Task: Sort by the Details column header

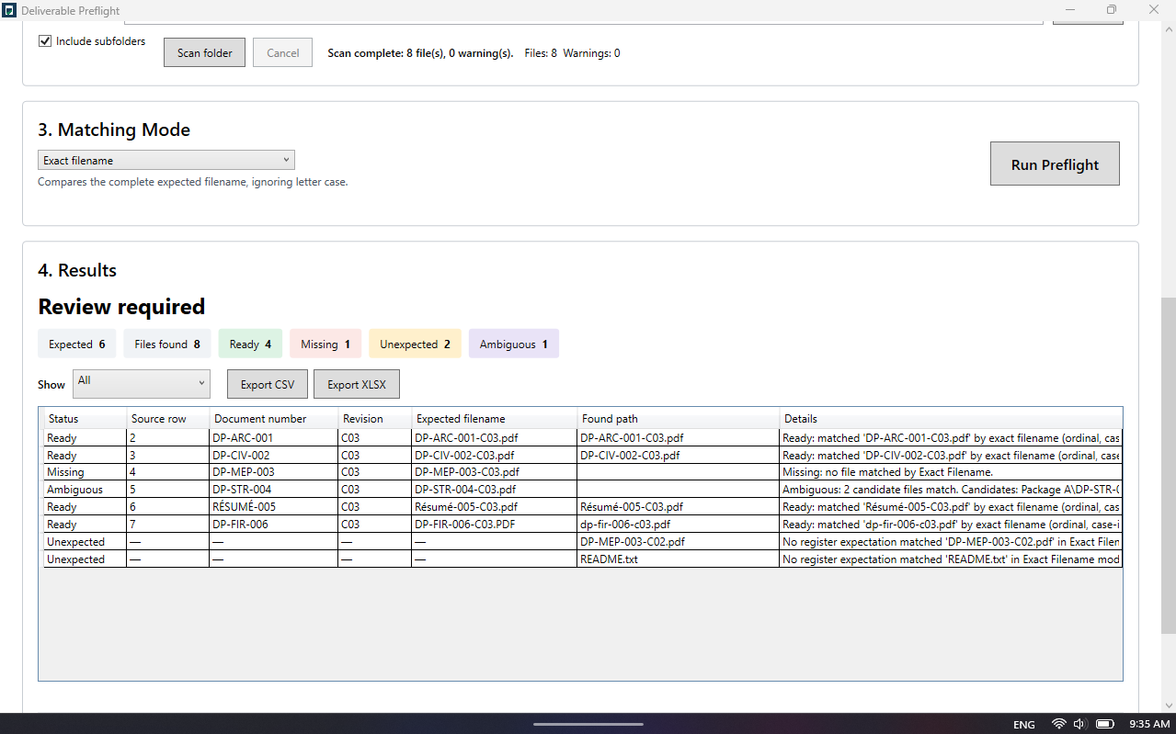Action: click(x=951, y=418)
